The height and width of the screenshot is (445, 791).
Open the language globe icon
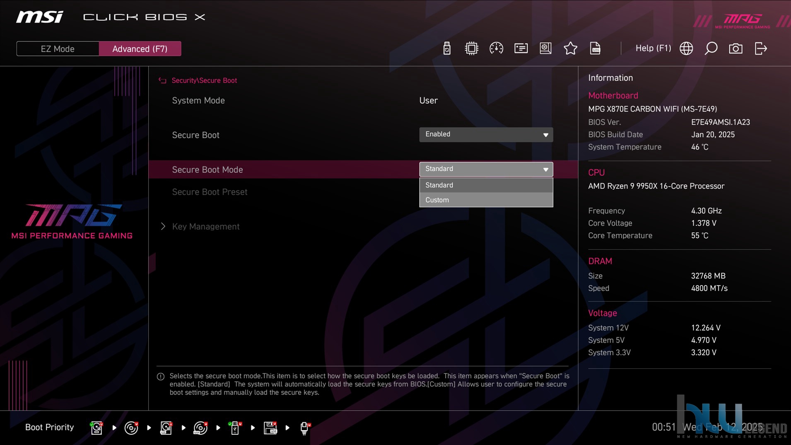coord(686,48)
